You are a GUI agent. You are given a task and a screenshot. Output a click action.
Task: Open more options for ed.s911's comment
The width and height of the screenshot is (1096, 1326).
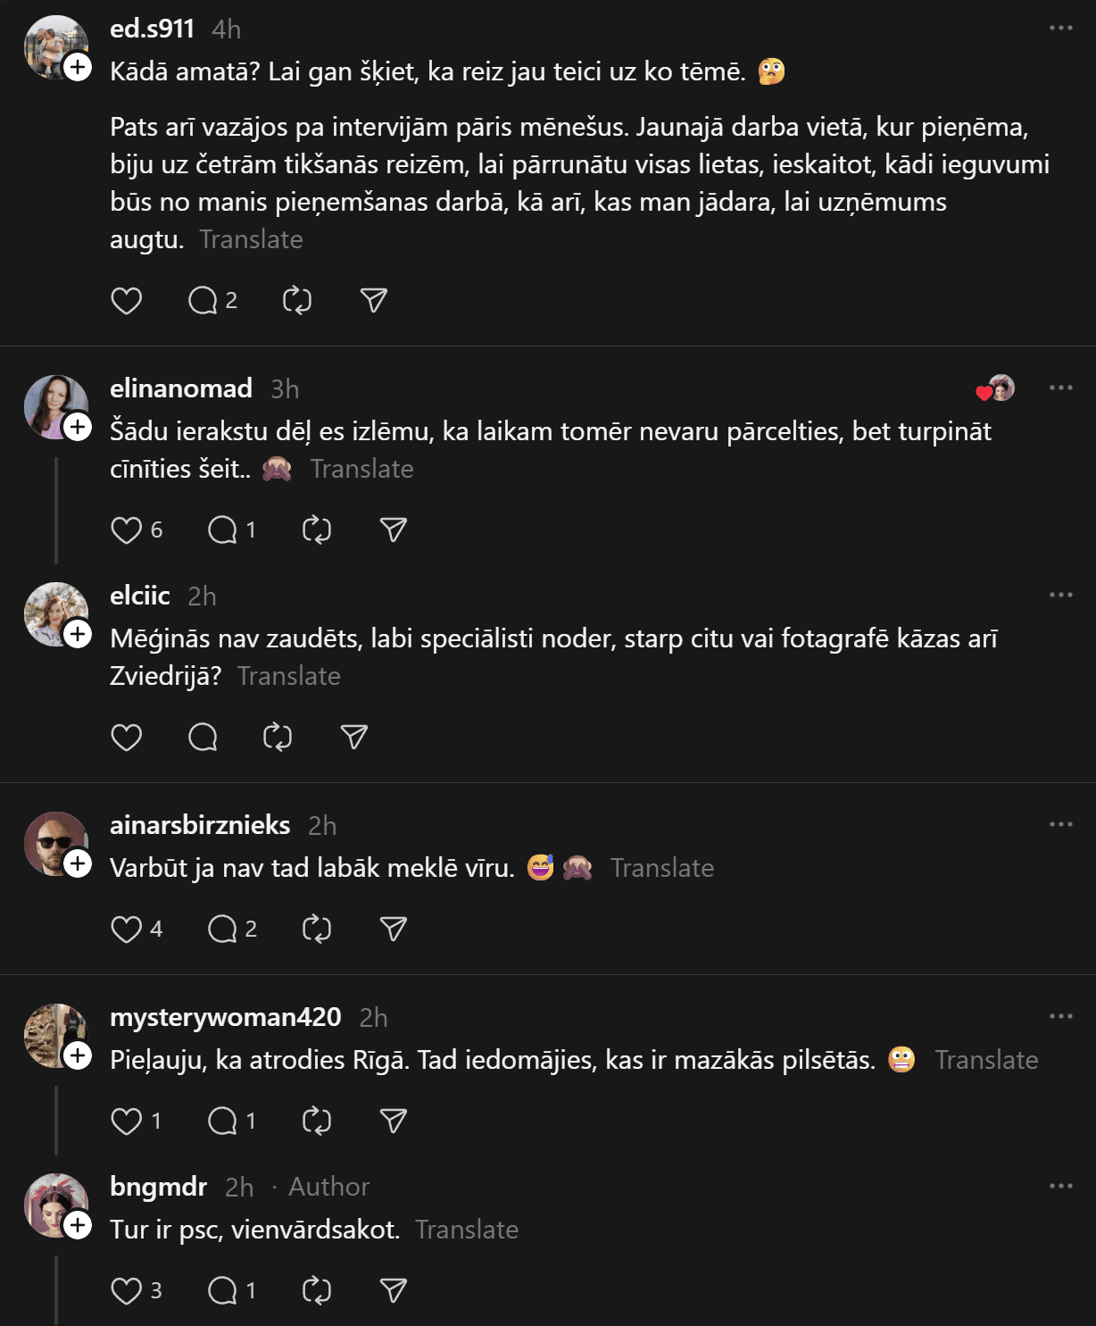(1060, 28)
